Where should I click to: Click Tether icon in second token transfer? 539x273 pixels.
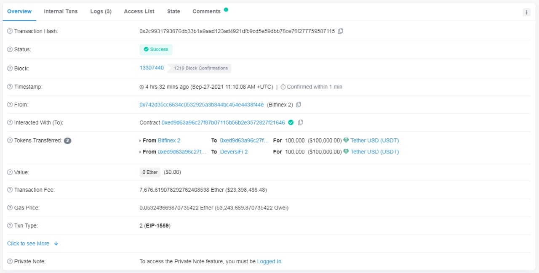pos(346,152)
